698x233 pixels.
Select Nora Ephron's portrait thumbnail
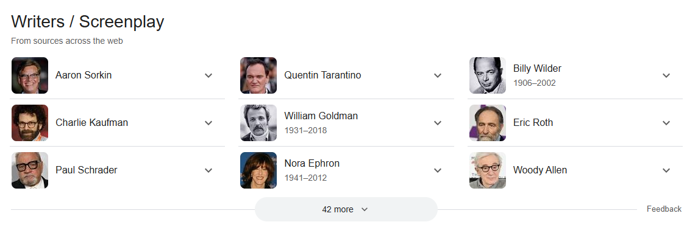(x=258, y=170)
